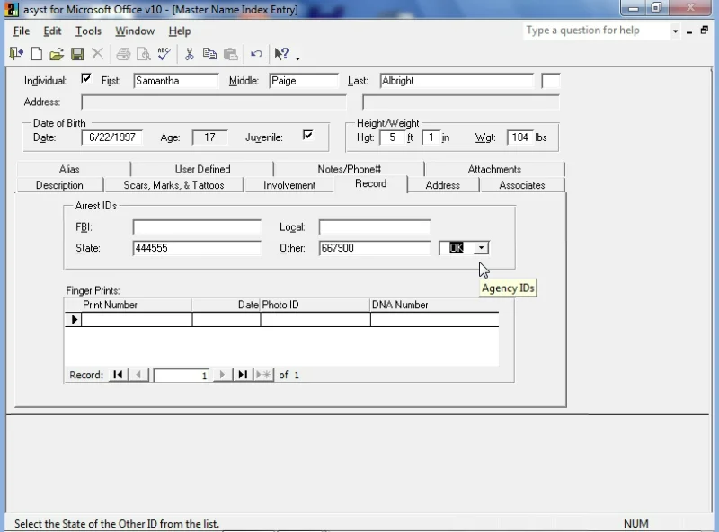Go to first fingerprint record
The width and height of the screenshot is (719, 532).
point(118,375)
